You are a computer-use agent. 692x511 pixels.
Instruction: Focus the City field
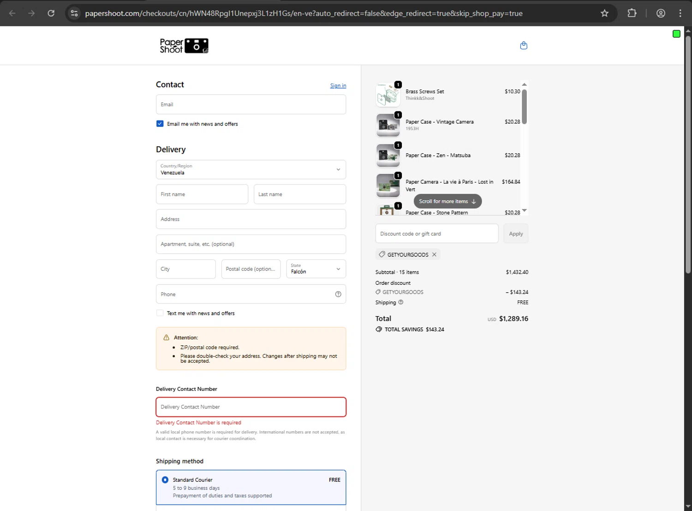(186, 269)
